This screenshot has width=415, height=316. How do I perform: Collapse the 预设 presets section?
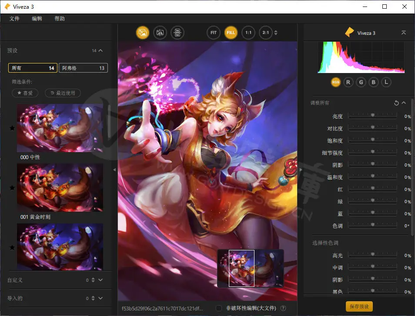pos(100,50)
